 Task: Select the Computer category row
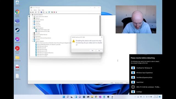coord(37,25)
